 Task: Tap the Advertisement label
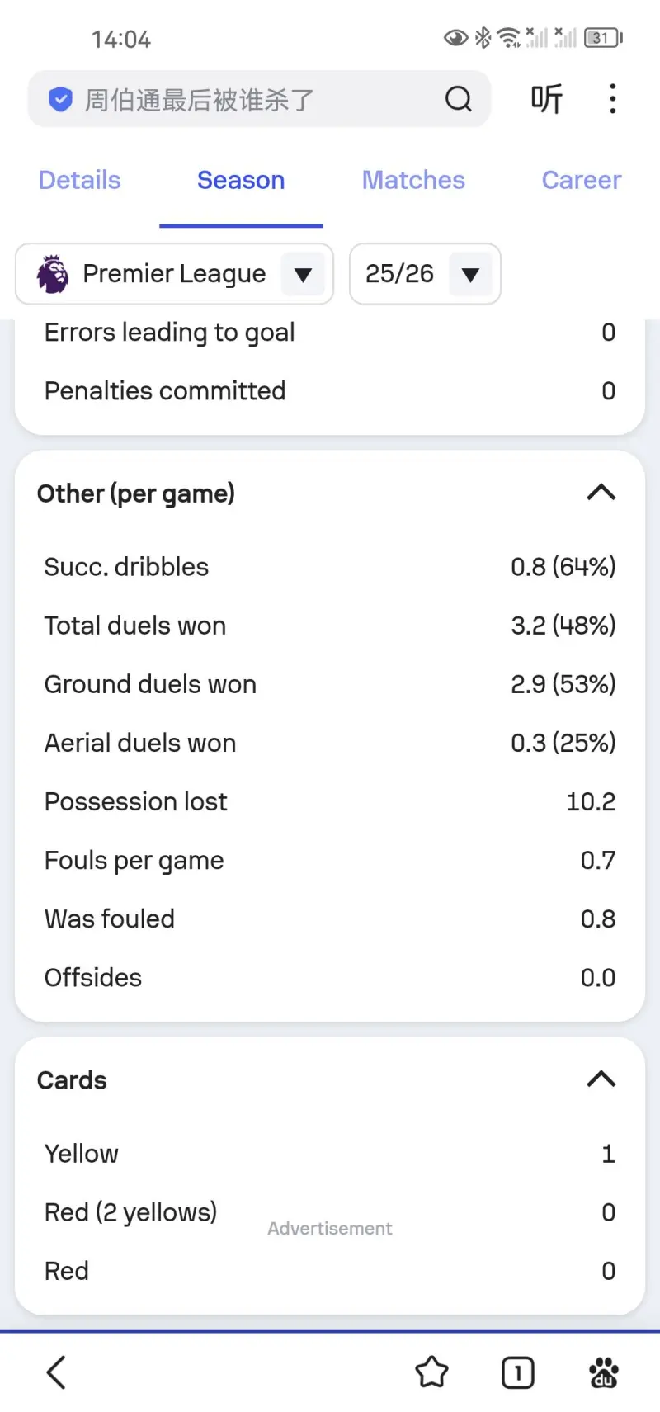point(330,1228)
